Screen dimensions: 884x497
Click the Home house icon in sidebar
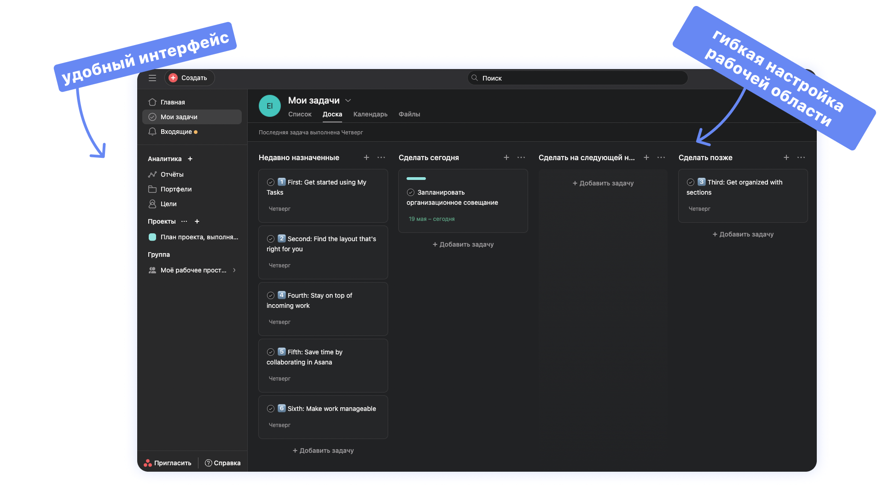click(x=152, y=102)
